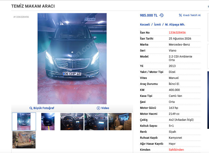Click the 163 hp engine power value
The image size is (209, 153).
pos(173,108)
